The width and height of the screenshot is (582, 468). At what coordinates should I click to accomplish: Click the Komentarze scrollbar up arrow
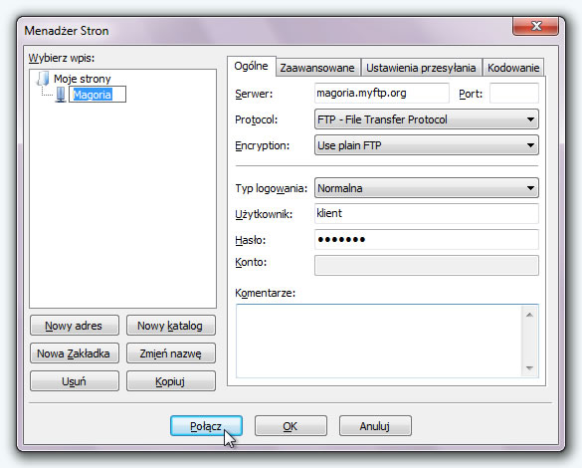[x=529, y=315]
